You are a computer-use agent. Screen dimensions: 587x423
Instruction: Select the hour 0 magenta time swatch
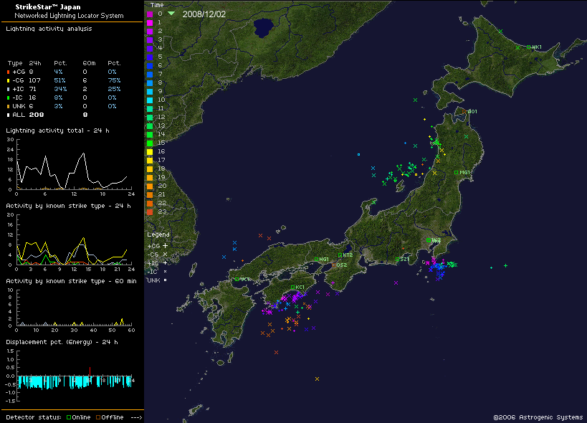pos(150,14)
